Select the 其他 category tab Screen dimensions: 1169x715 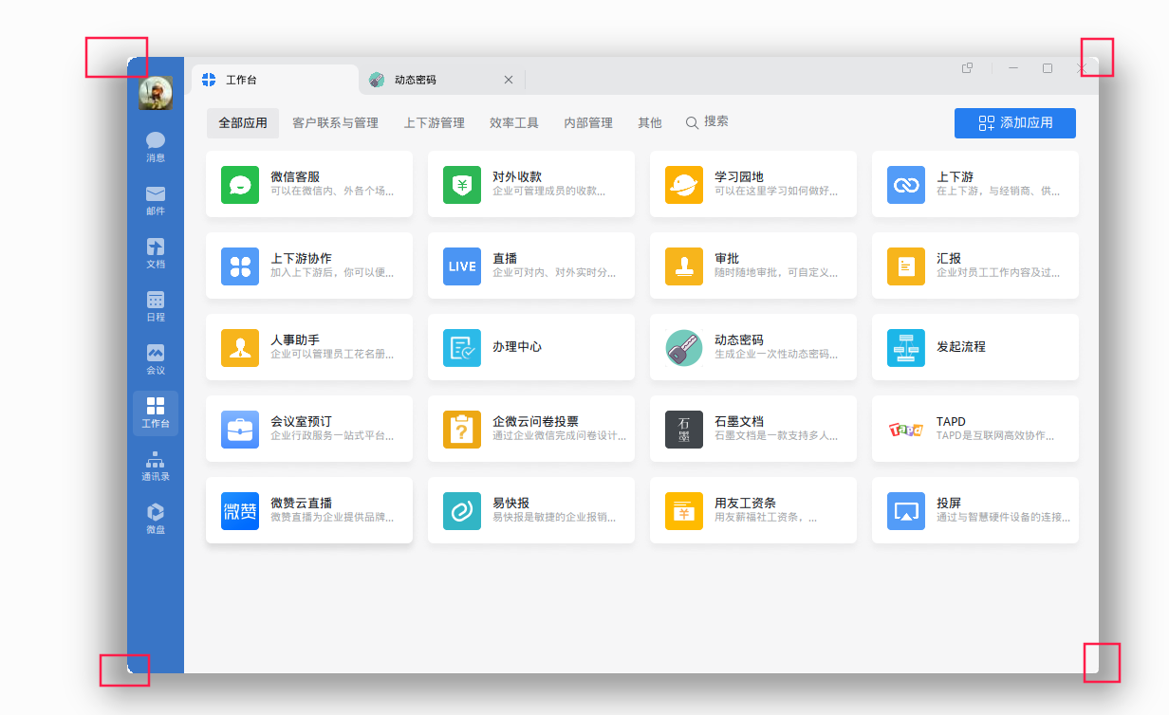(650, 123)
